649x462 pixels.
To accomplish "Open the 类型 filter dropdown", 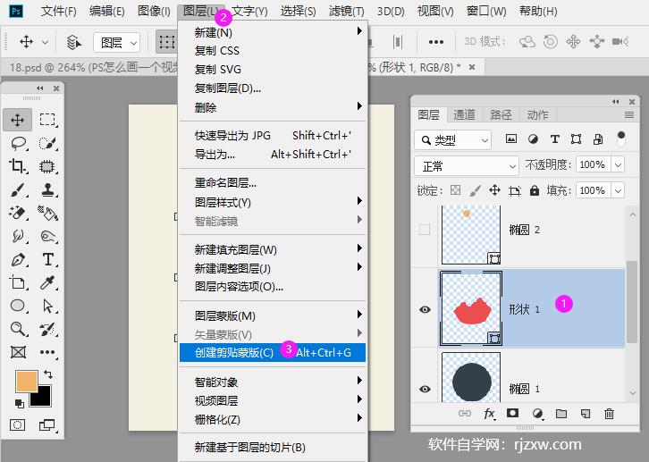I will point(453,140).
